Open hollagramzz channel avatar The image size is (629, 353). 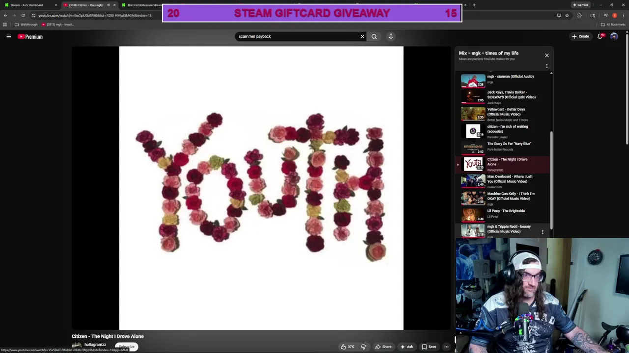pyautogui.click(x=77, y=345)
